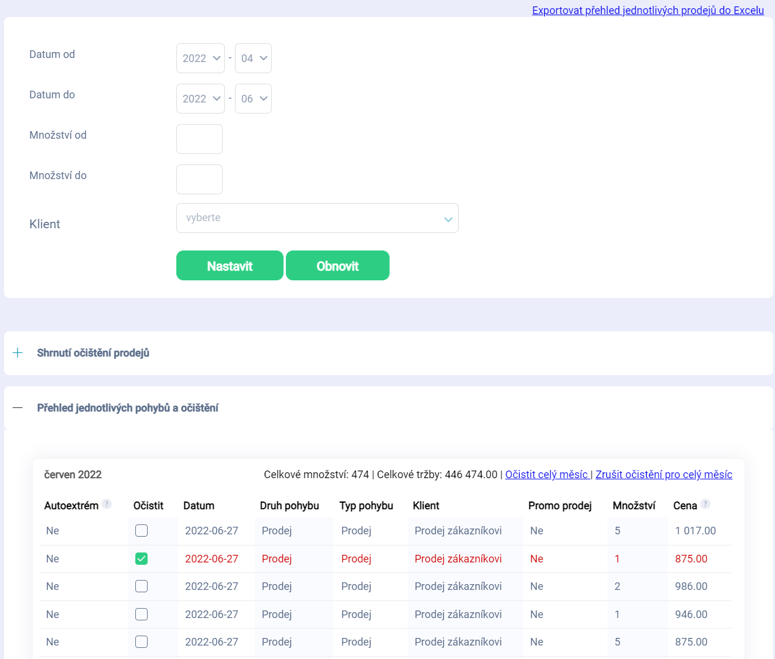The height and width of the screenshot is (659, 775).
Task: Open Datum od year dropdown
Action: (x=200, y=59)
